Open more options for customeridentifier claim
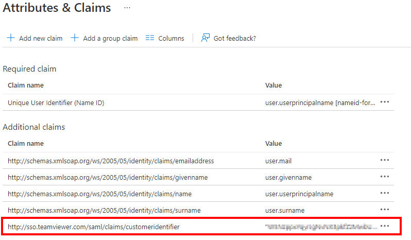The height and width of the screenshot is (240, 411). [385, 226]
